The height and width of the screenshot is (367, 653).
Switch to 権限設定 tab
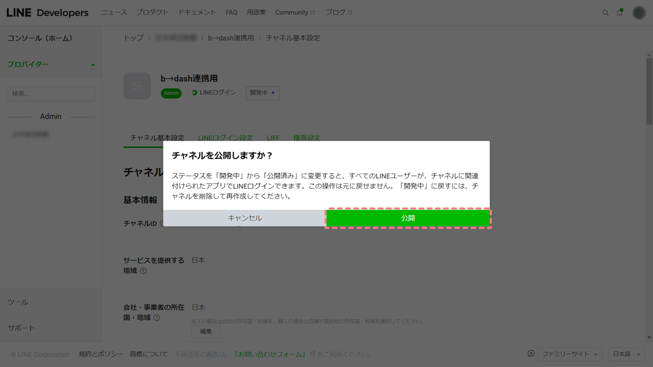(x=307, y=138)
